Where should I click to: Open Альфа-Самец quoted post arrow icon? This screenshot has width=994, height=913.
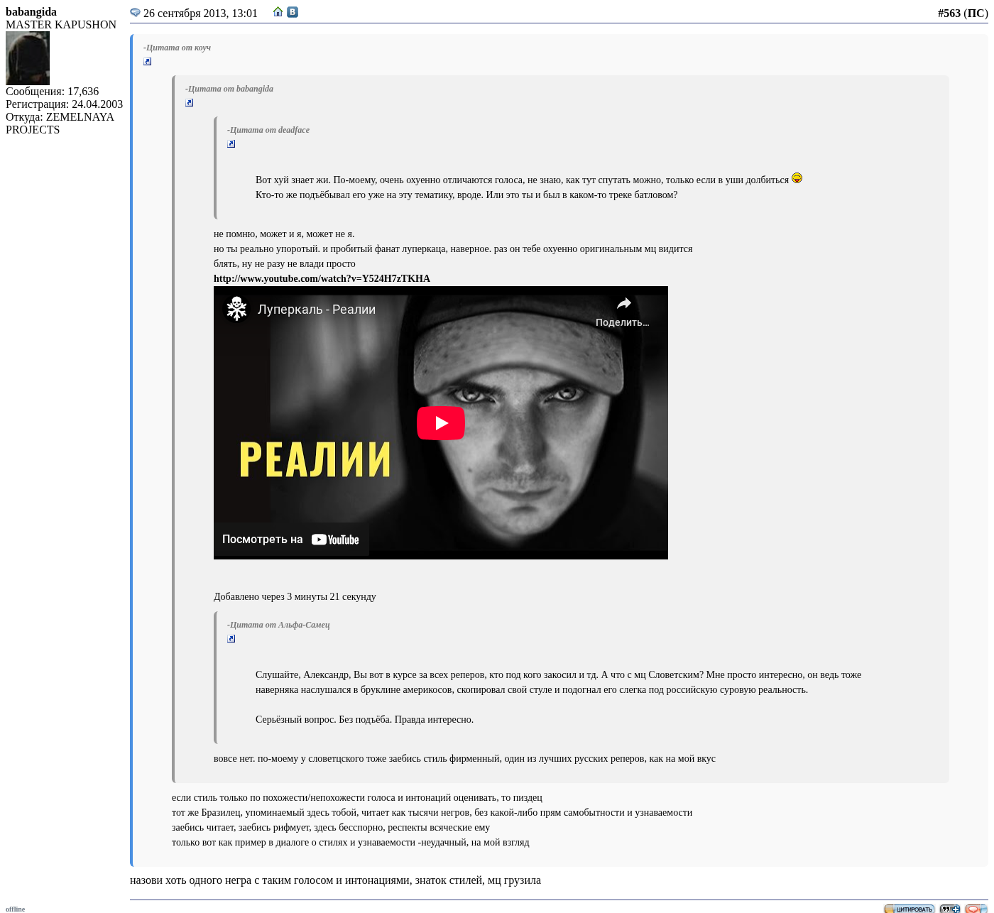pyautogui.click(x=231, y=639)
